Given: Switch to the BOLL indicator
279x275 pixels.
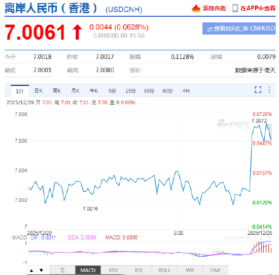Looking at the screenshot, I should pos(164,270).
